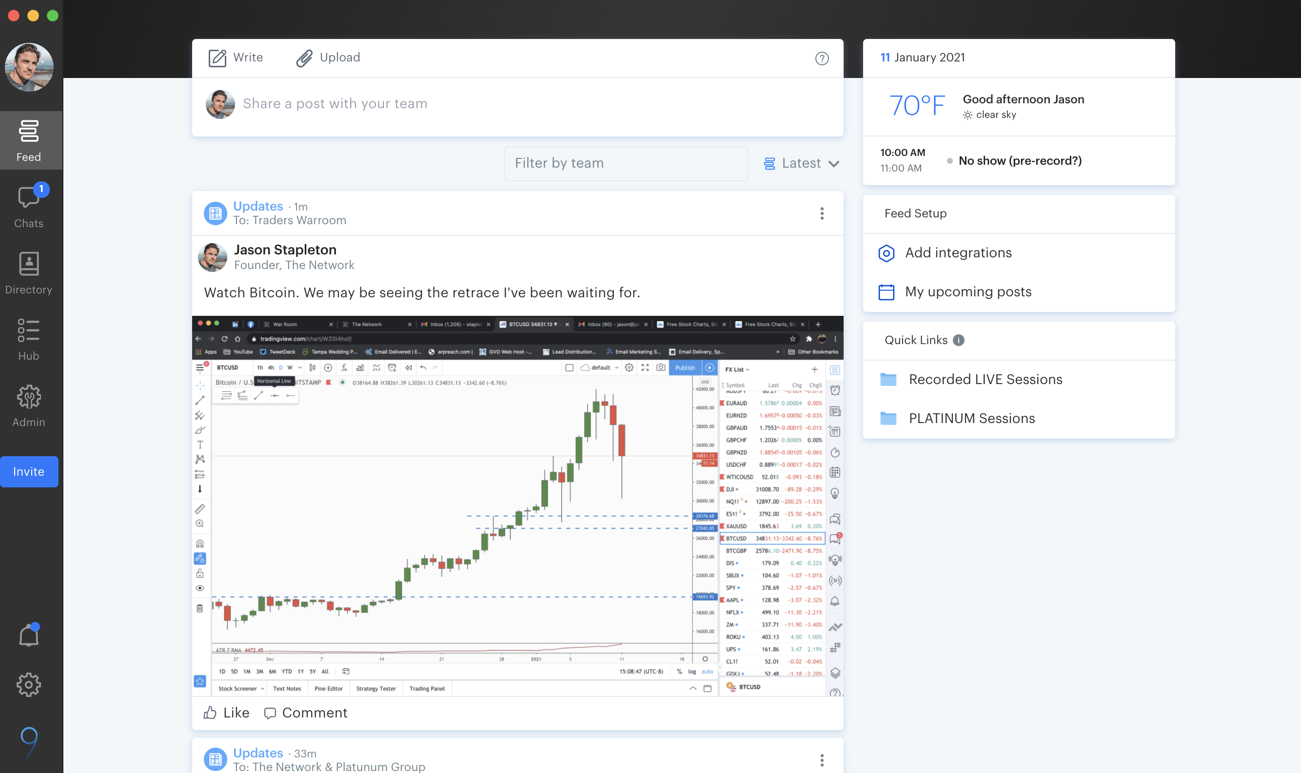Click the Write pencil icon
Image resolution: width=1301 pixels, height=773 pixels.
click(x=217, y=58)
